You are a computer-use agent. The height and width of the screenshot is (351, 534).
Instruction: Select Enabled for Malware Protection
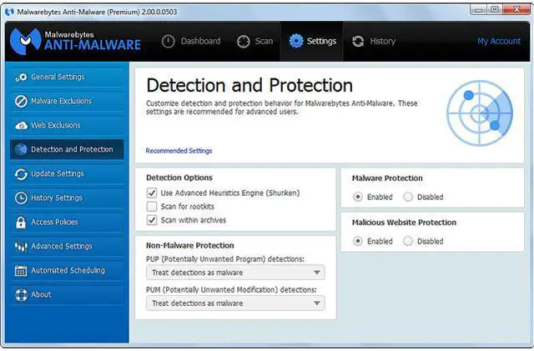(x=358, y=197)
